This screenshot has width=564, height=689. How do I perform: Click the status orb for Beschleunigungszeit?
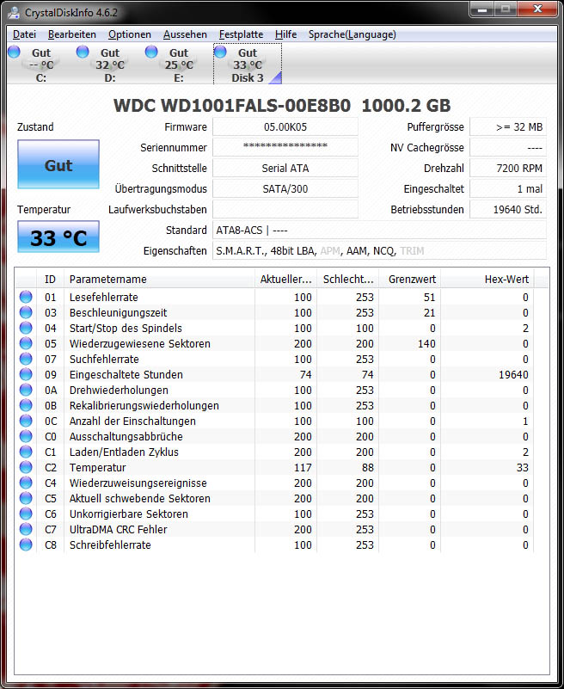pos(26,312)
